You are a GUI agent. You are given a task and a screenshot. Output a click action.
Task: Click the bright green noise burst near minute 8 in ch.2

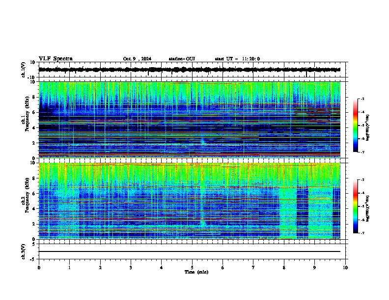(x=288, y=213)
